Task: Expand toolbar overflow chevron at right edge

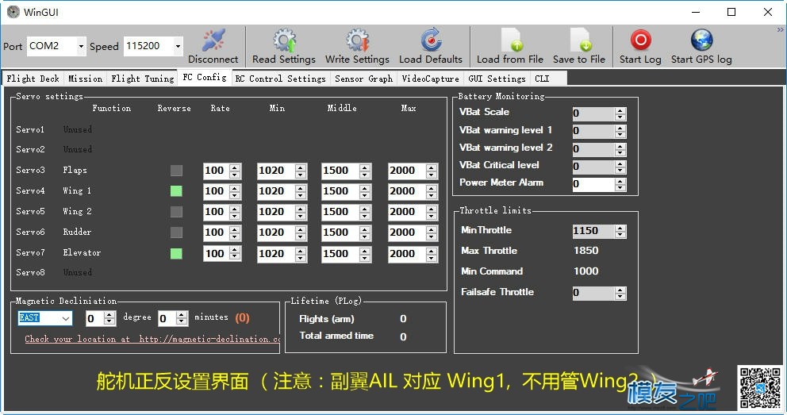Action: (781, 30)
